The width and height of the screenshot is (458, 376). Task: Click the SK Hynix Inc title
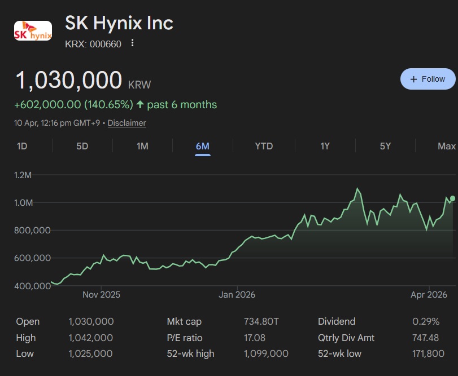pos(119,23)
